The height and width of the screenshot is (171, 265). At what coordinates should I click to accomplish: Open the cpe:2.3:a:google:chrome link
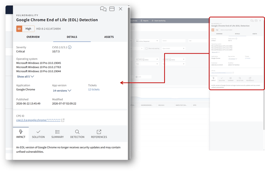pos(38,120)
